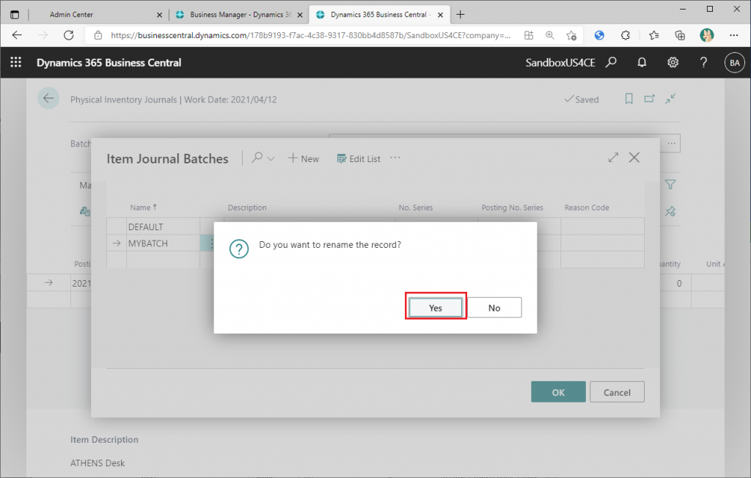Click the back arrow on Physical Inventory Journals

click(48, 99)
